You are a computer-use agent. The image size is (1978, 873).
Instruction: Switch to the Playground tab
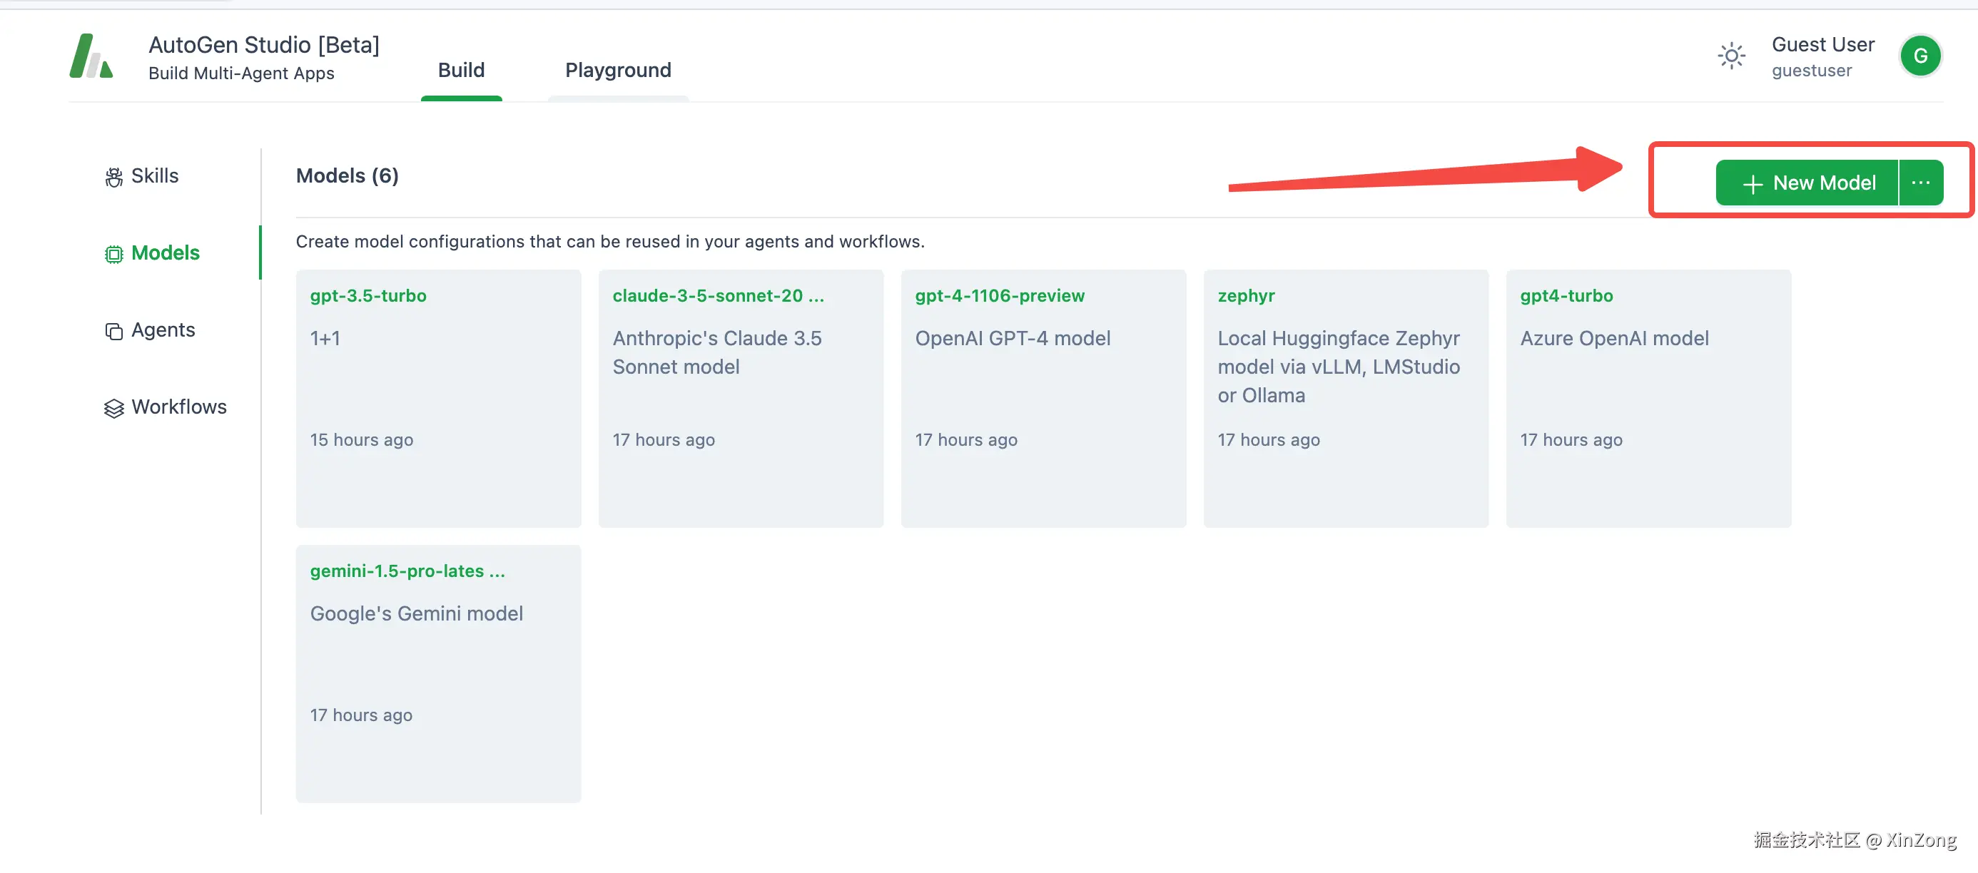point(617,71)
